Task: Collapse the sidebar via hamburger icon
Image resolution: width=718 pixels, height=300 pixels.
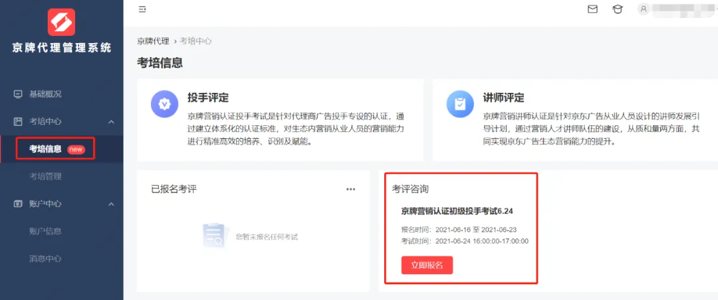Action: (142, 9)
